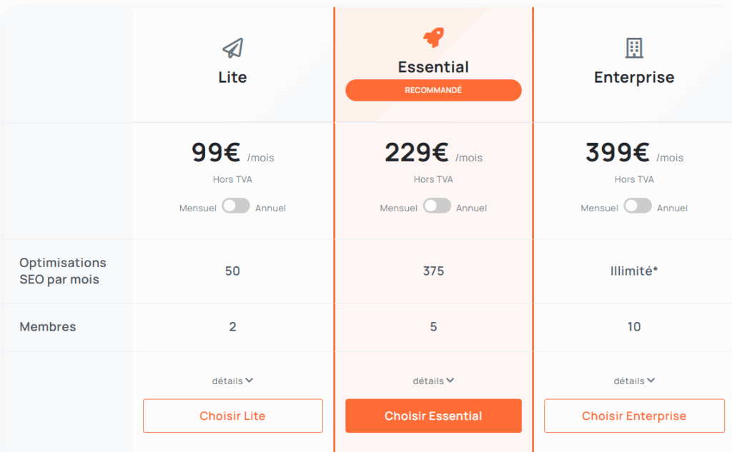Switch Essential plan billing to Annuel
732x452 pixels.
(x=437, y=206)
